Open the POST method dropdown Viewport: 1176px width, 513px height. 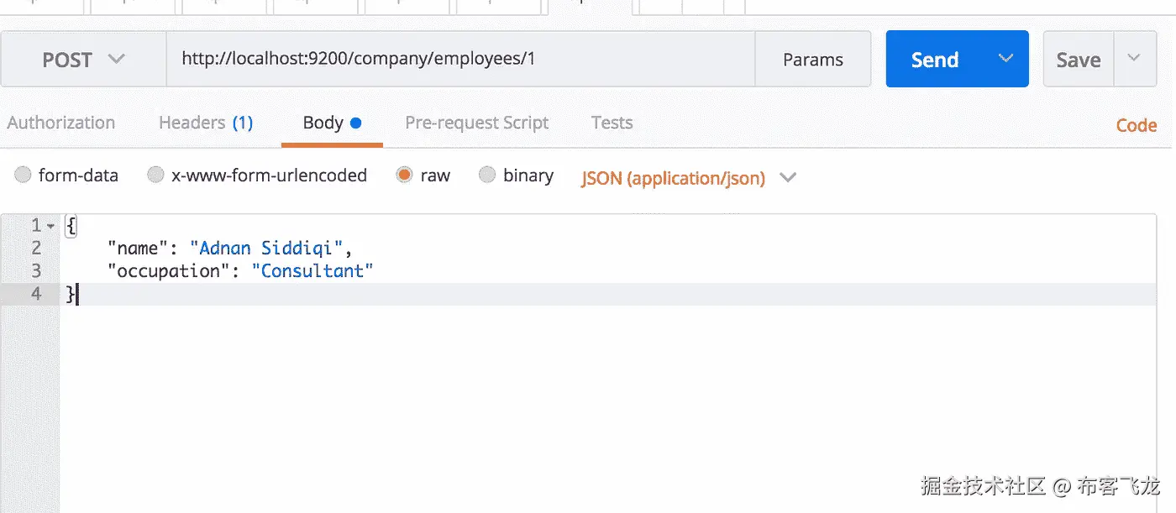(x=83, y=60)
